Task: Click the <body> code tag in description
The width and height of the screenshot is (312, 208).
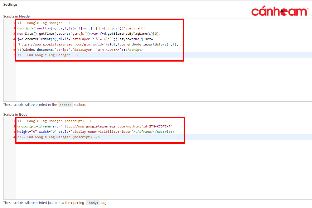Action: (93, 203)
